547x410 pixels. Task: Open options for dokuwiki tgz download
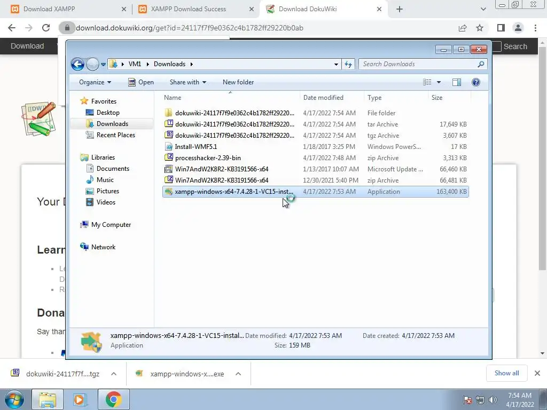114,374
